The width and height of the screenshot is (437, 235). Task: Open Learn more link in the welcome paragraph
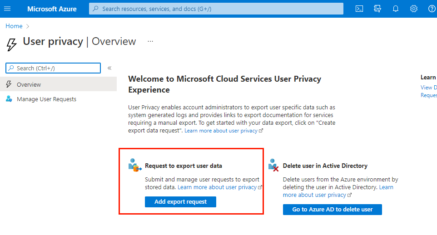pos(223,131)
